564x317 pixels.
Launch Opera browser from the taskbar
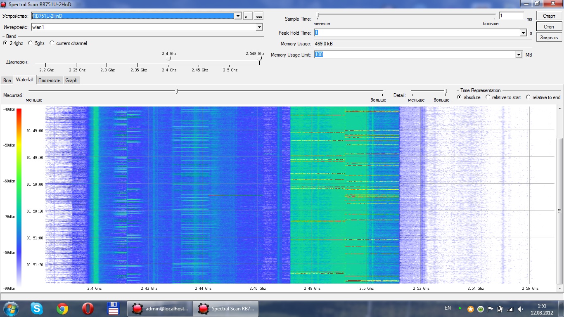88,308
